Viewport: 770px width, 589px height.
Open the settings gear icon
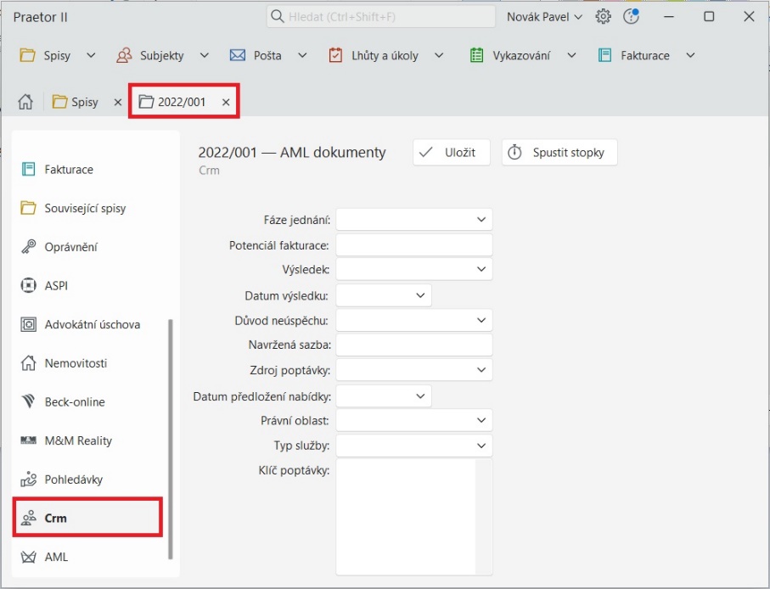[604, 17]
